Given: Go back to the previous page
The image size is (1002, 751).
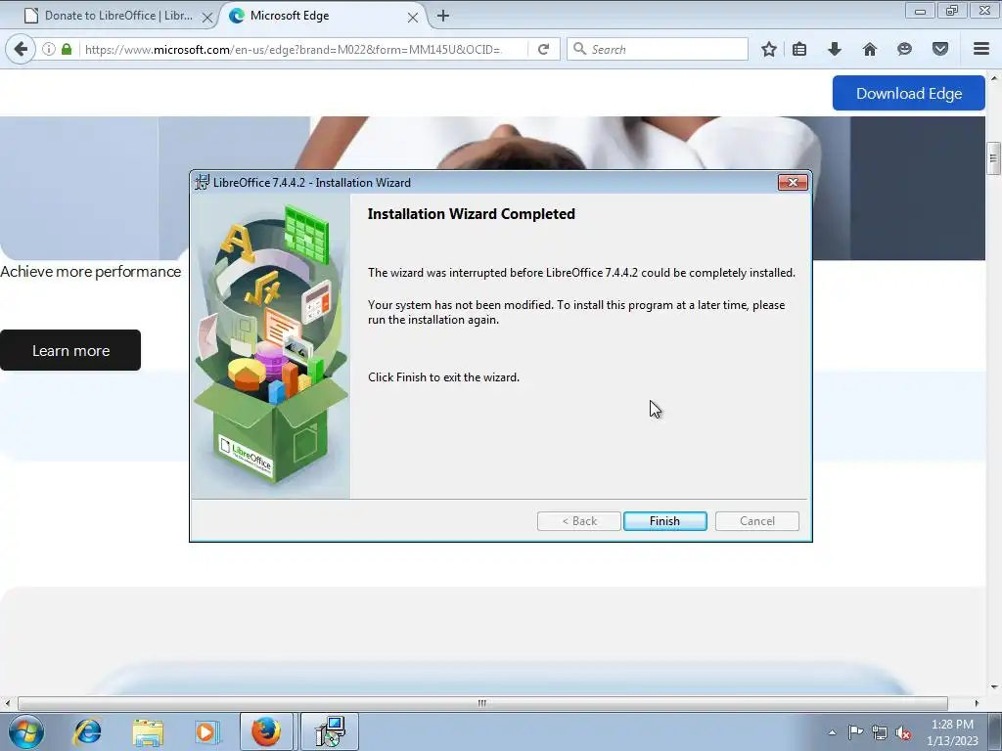Looking at the screenshot, I should pos(21,49).
